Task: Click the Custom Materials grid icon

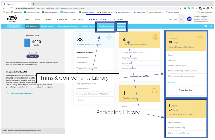Action: coord(155,37)
